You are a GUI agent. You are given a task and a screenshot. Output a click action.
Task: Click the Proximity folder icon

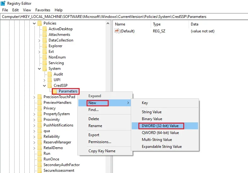[40, 120]
